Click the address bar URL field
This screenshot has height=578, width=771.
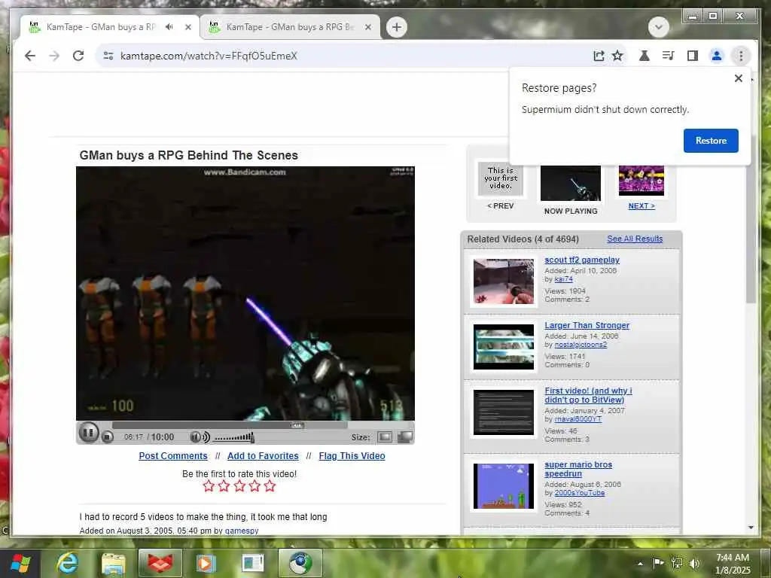(x=344, y=56)
